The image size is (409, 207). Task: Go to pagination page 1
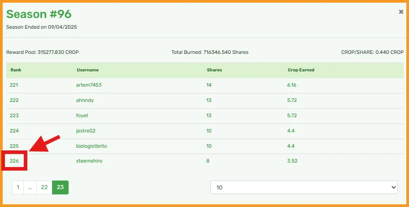pyautogui.click(x=18, y=187)
